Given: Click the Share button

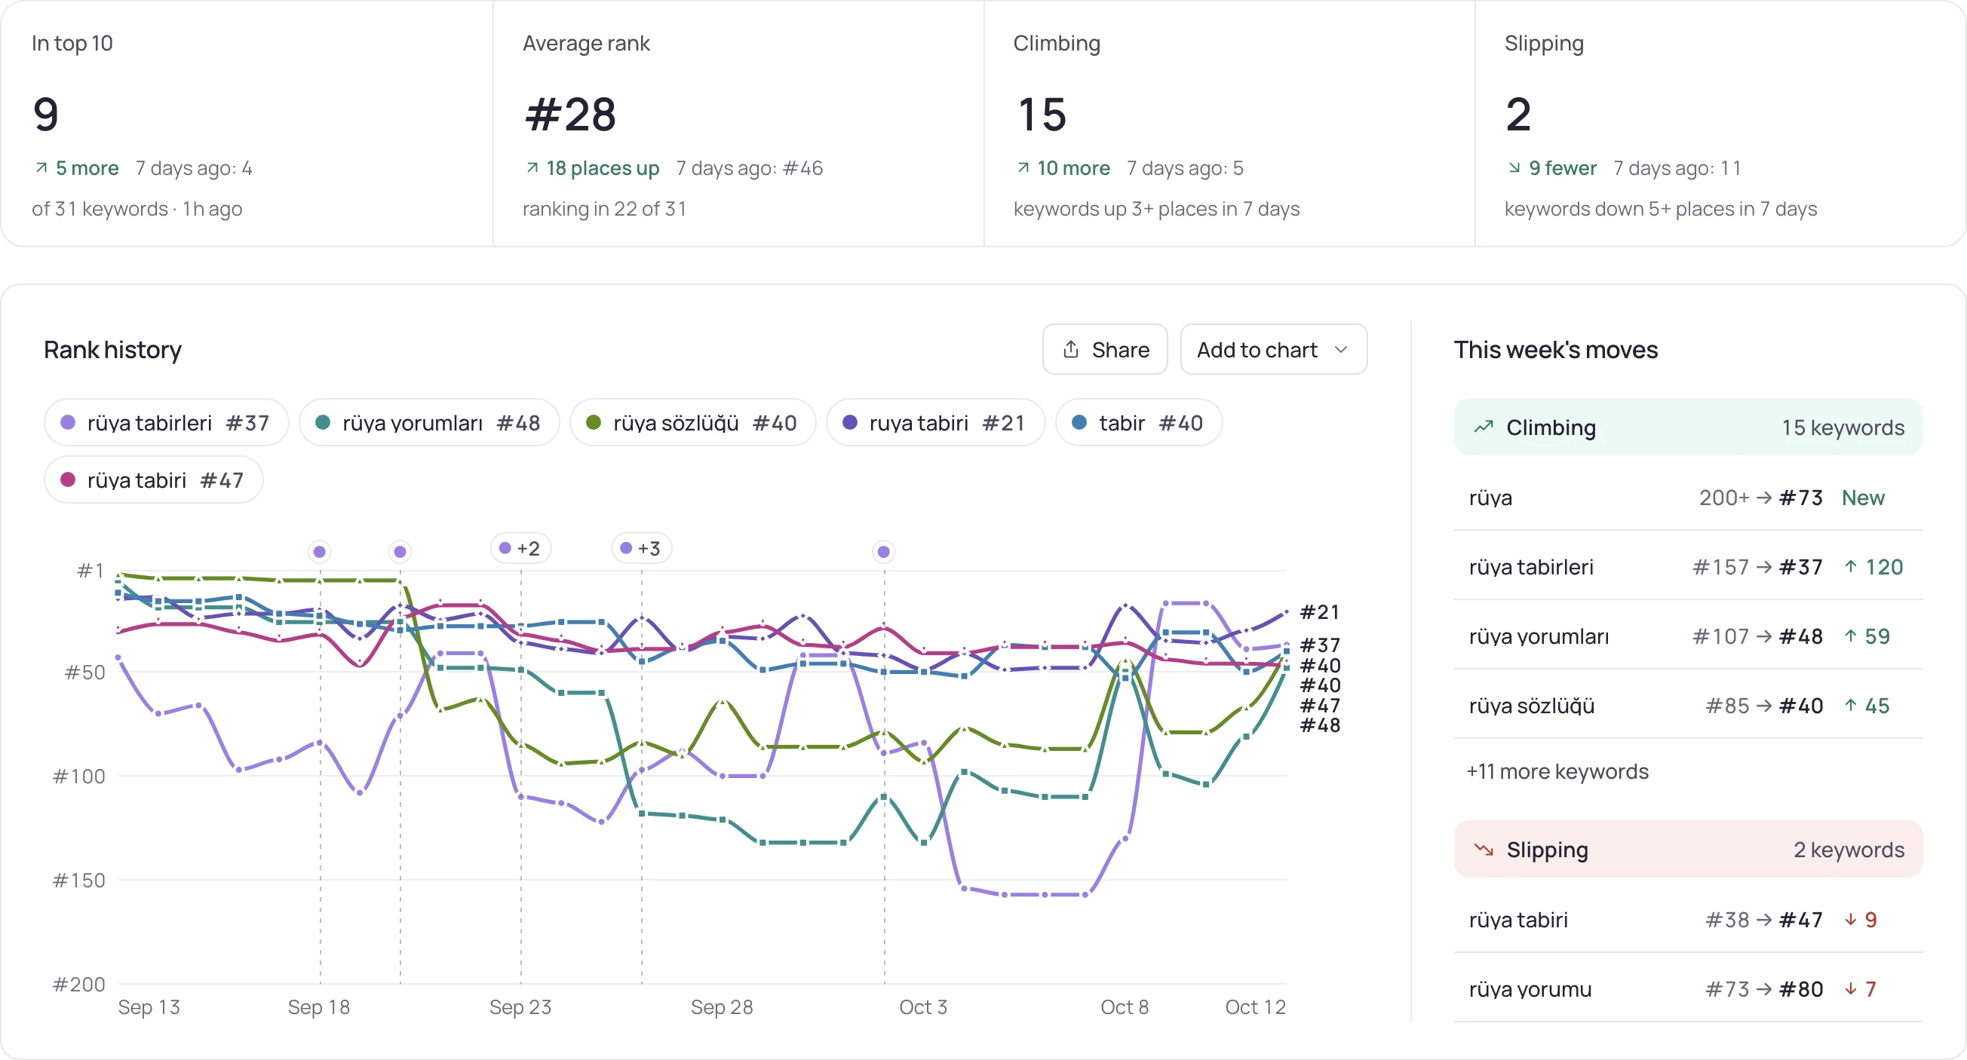Looking at the screenshot, I should point(1104,350).
